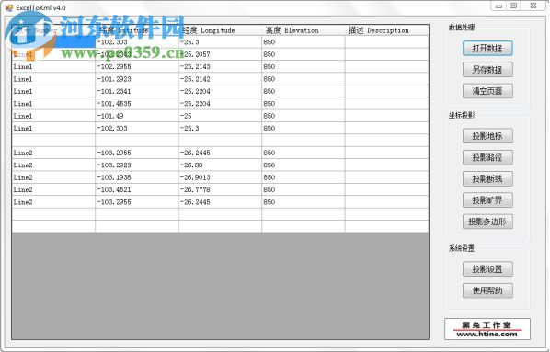This screenshot has width=550, height=352.
Task: Select longitude cell -26.7778
Action: (x=220, y=189)
